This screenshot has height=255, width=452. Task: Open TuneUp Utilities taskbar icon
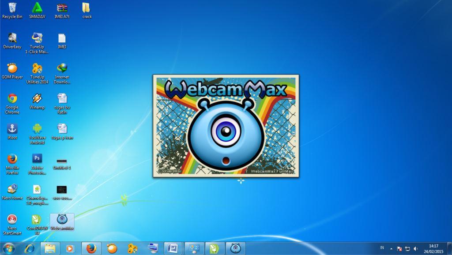[132, 248]
